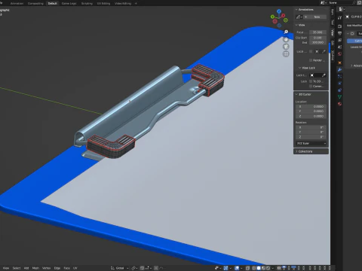
Task: Open the View Layer properties tab icon
Action: 339,40
